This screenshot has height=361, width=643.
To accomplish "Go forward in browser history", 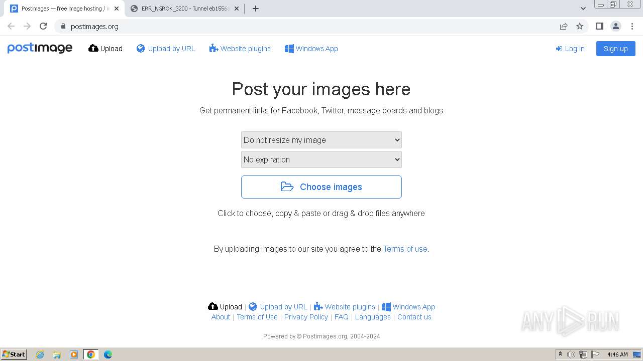I will (27, 26).
